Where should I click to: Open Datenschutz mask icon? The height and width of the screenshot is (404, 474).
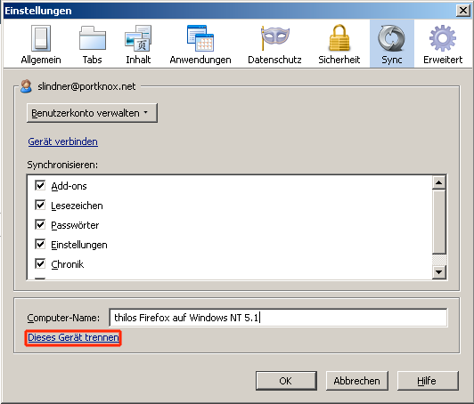pos(274,38)
